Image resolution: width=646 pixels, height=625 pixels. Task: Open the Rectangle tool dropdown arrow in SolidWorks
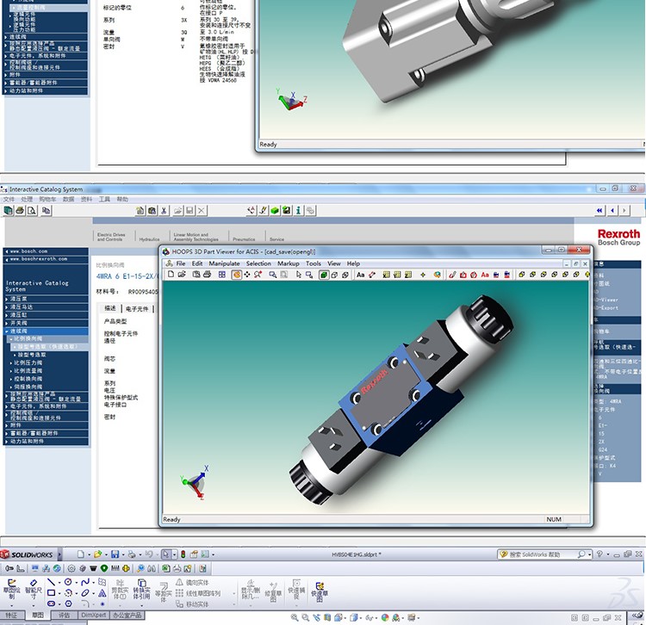pyautogui.click(x=59, y=593)
